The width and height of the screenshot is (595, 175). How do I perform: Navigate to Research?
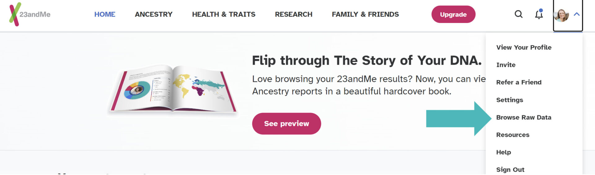(x=293, y=14)
